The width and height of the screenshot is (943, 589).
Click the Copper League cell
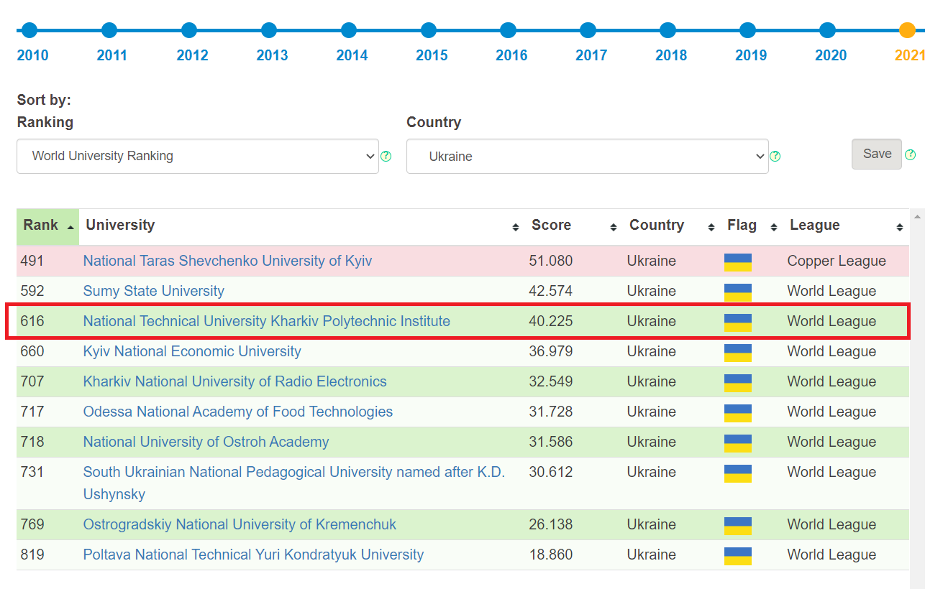(x=837, y=261)
